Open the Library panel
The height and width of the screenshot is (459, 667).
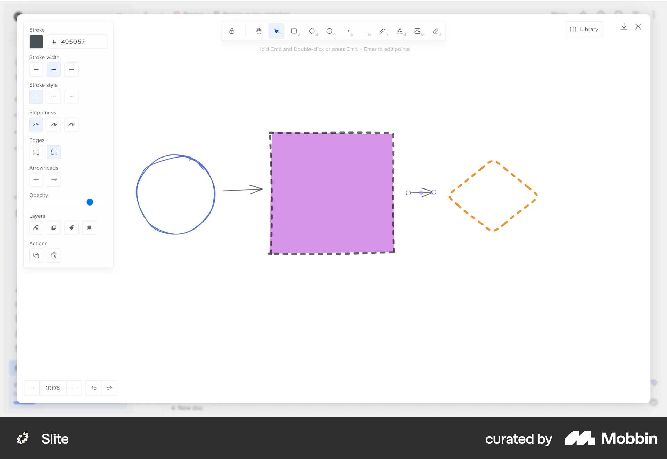tap(584, 29)
